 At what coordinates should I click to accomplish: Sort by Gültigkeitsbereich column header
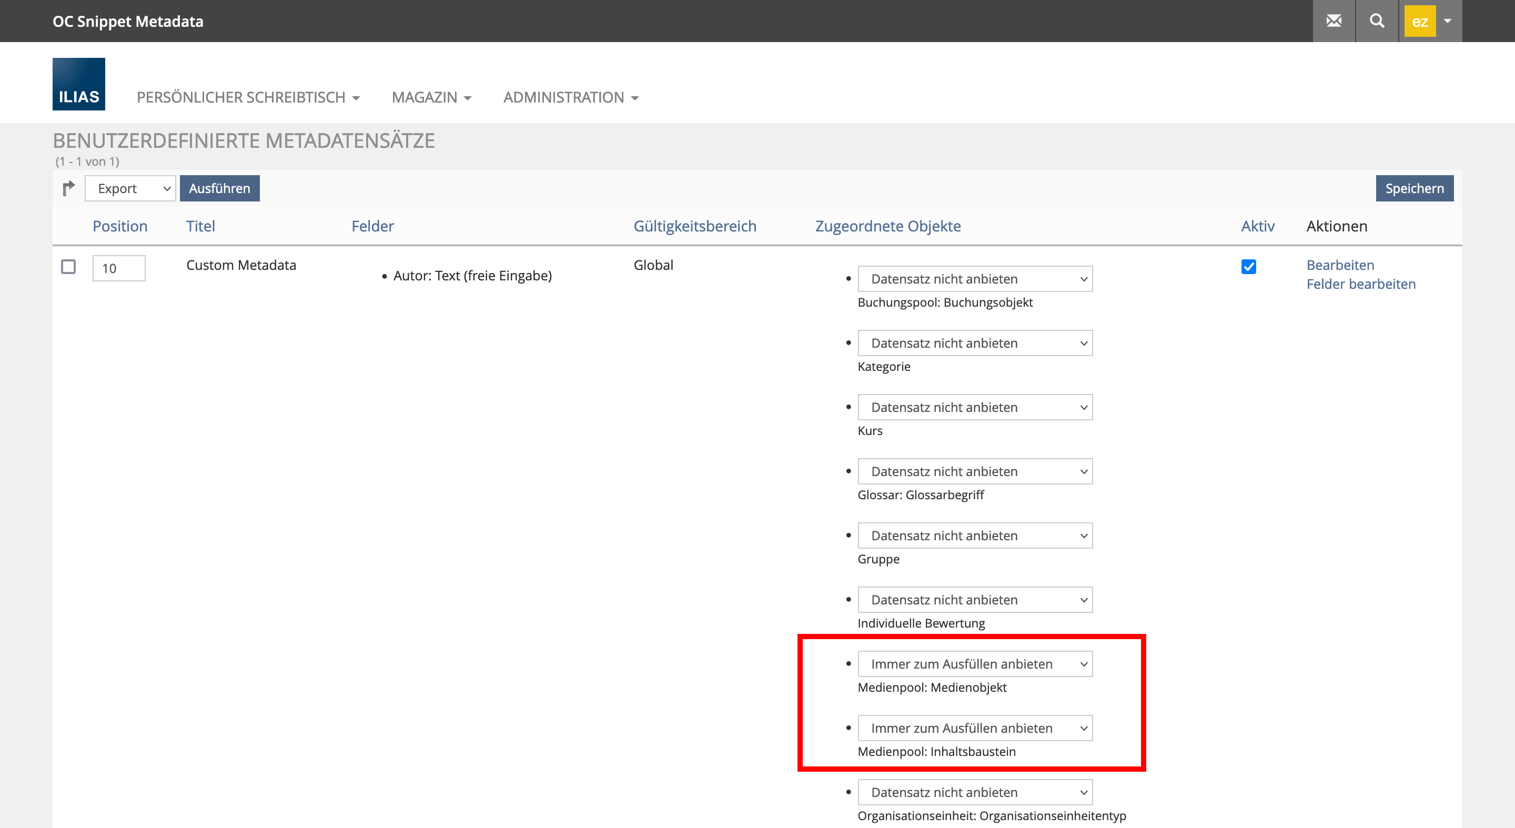pyautogui.click(x=694, y=226)
